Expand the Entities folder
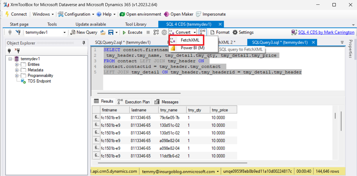Image resolution: width=357 pixels, height=176 pixels. 17,64
